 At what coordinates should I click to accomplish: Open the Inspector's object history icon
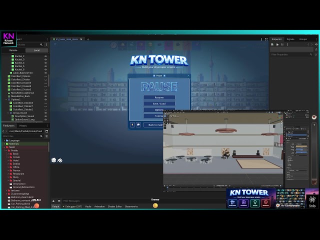click(x=316, y=44)
